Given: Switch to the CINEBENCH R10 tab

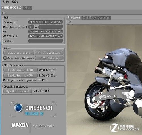Looking at the screenshot, I should coord(12,8).
